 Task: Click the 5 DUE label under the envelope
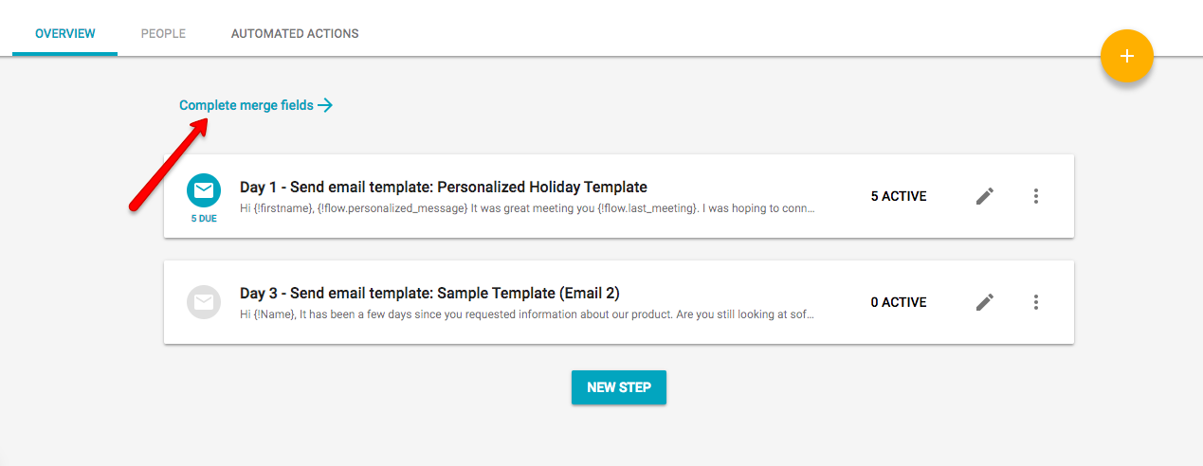tap(204, 218)
